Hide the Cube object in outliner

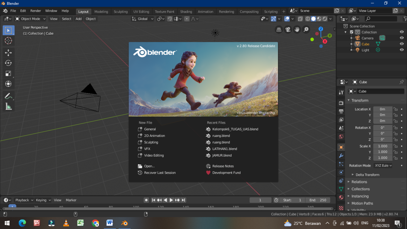402,44
